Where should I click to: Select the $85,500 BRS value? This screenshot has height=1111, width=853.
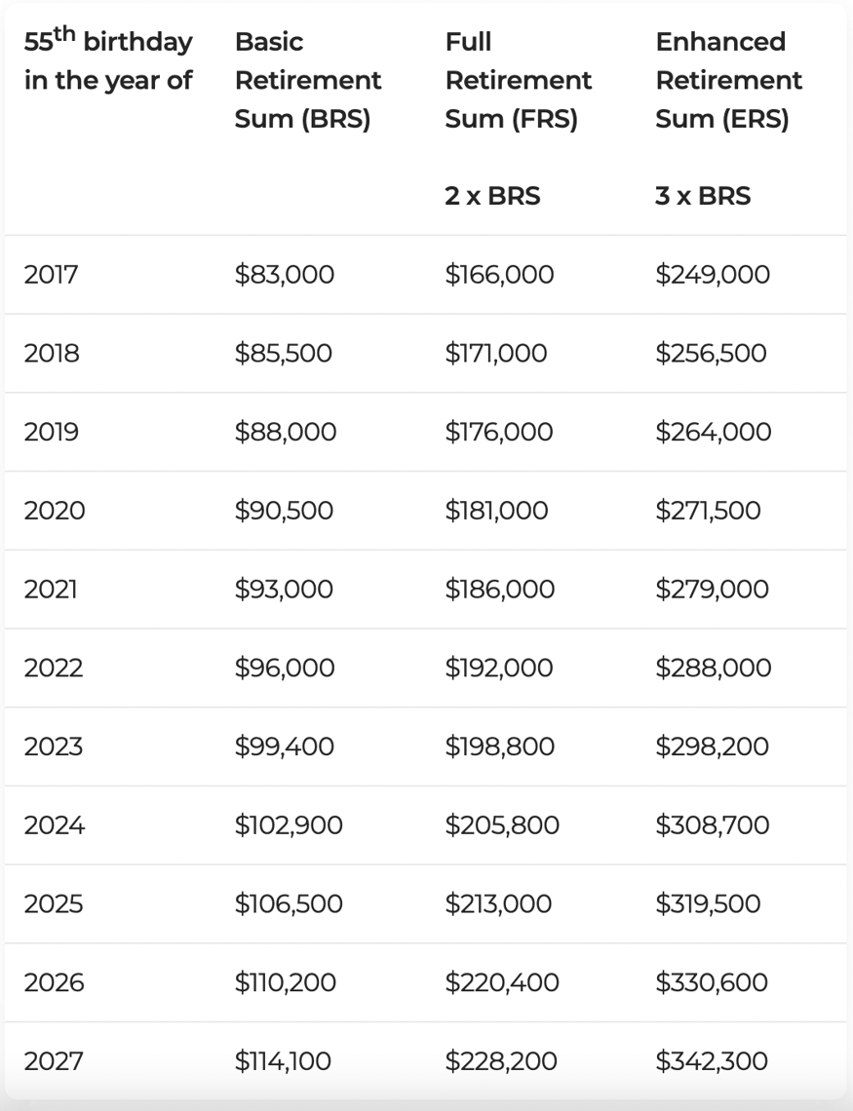point(283,354)
